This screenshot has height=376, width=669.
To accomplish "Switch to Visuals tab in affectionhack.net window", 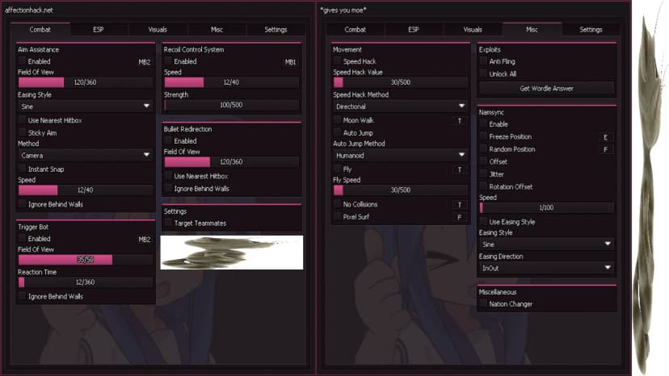I will pos(158,29).
